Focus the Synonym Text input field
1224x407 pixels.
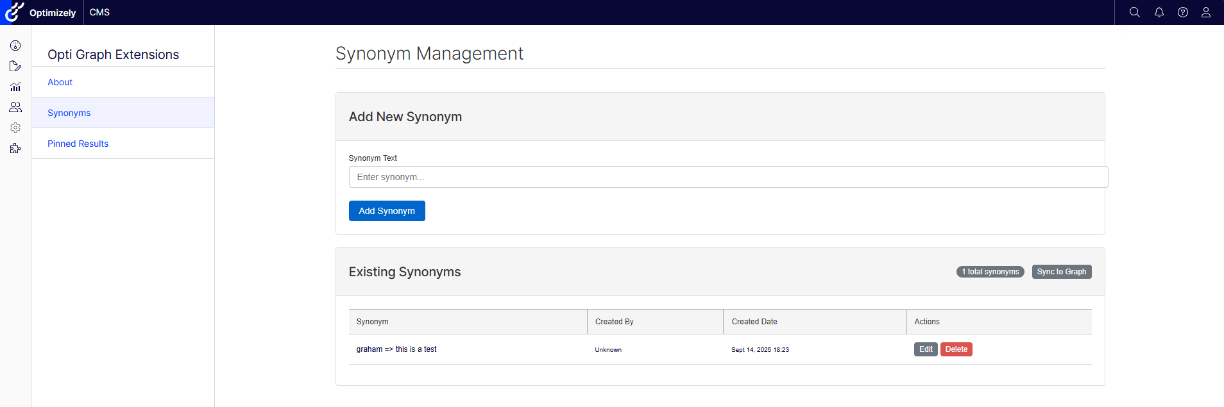(727, 177)
